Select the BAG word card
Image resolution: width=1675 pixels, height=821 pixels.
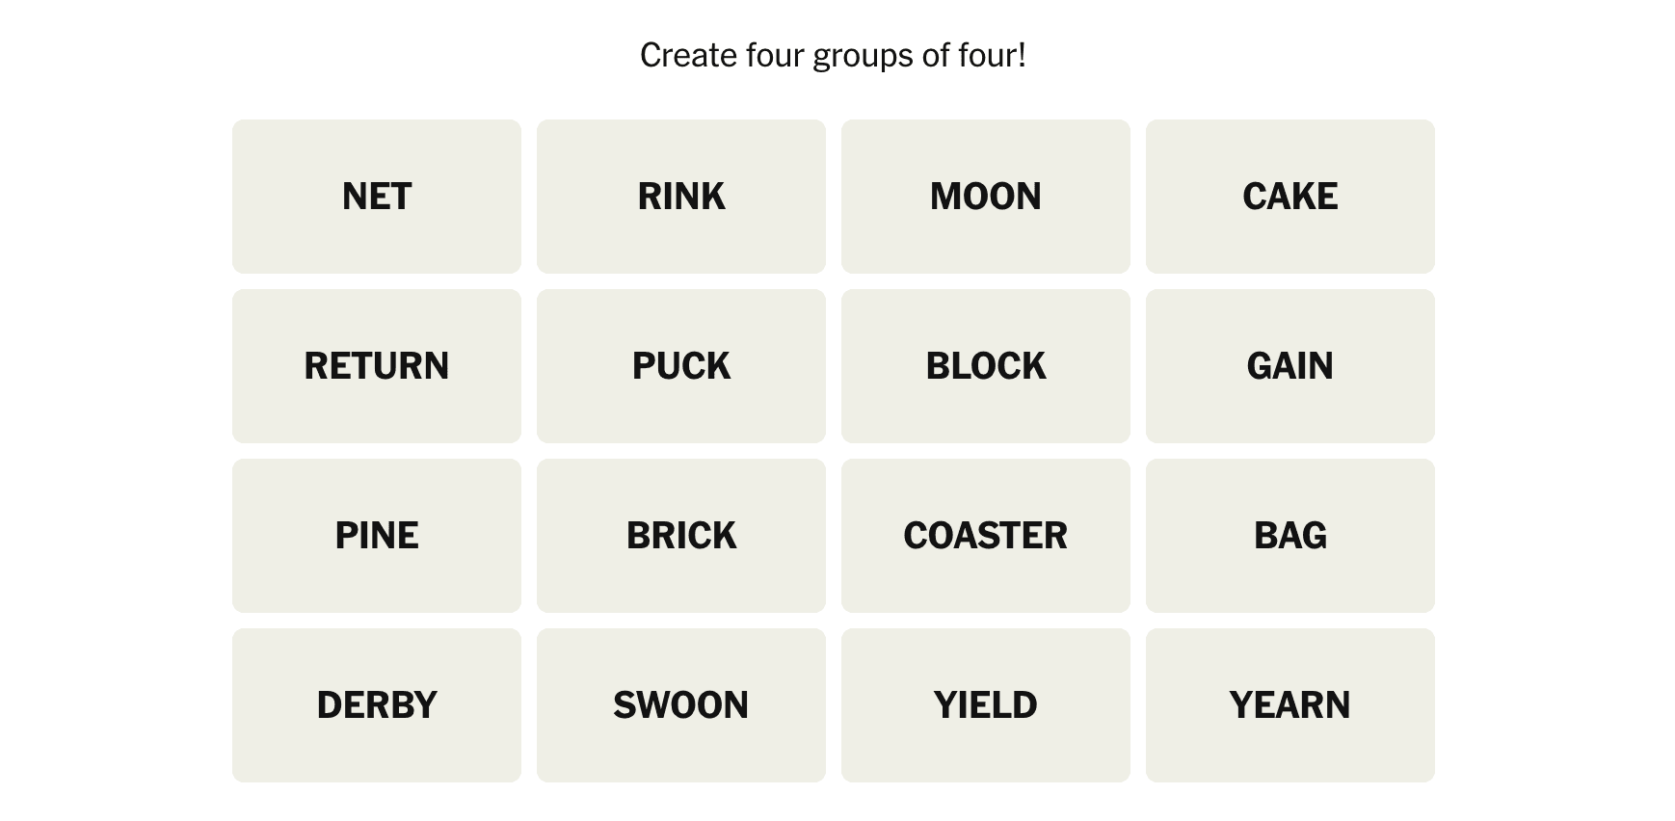coord(1289,536)
